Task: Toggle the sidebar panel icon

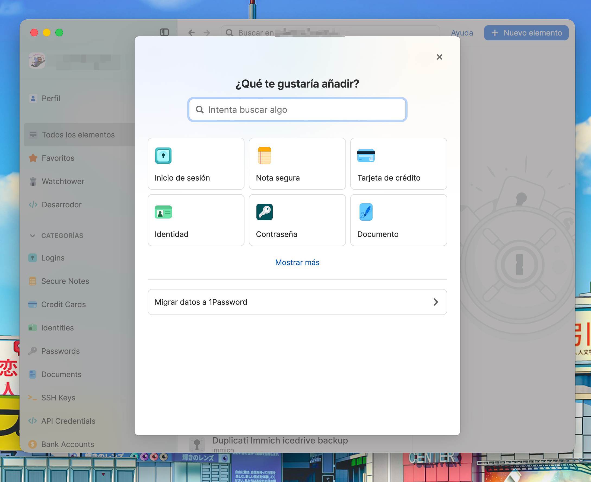Action: point(164,33)
